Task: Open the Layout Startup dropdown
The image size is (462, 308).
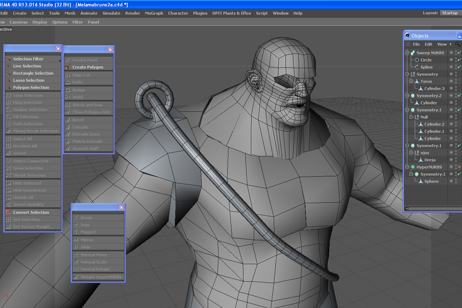Action: pos(450,13)
